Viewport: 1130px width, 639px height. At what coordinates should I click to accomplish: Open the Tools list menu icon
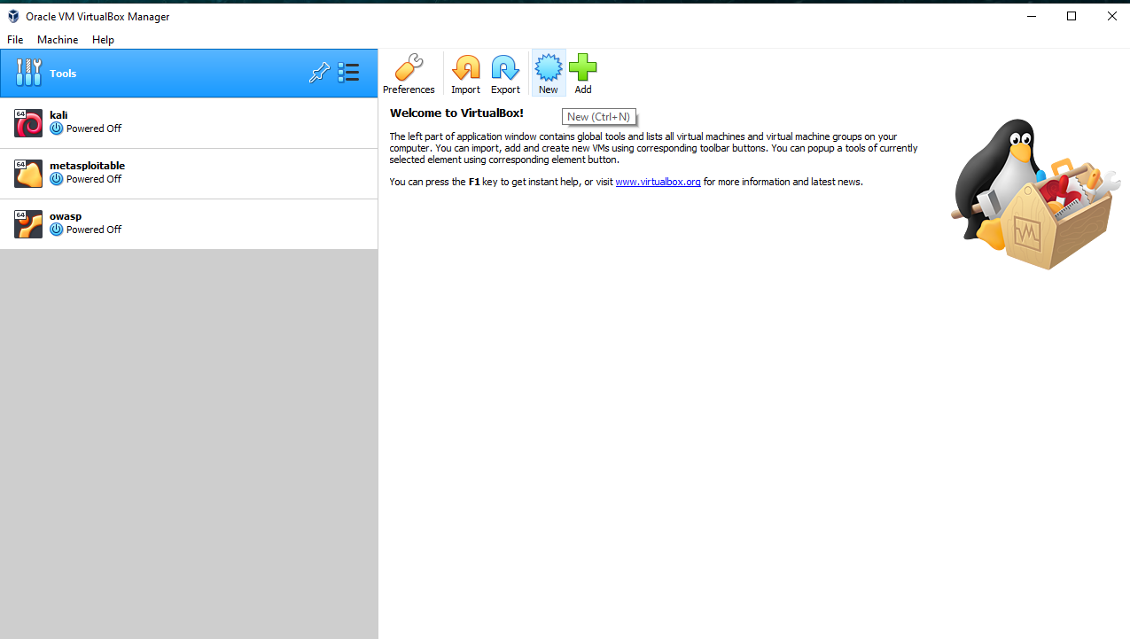(x=348, y=73)
